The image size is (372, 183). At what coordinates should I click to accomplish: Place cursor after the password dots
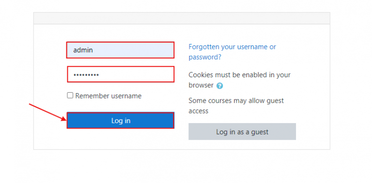(100, 75)
